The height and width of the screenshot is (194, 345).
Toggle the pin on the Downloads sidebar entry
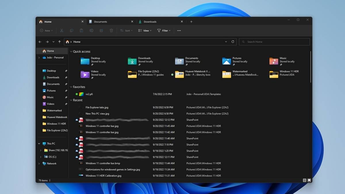tap(66, 77)
